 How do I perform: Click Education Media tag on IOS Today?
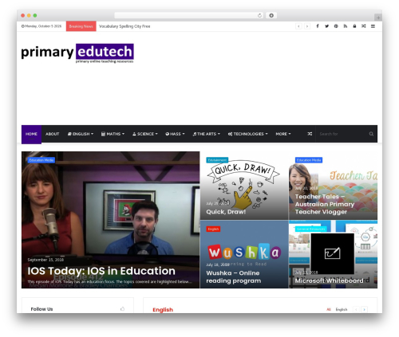(x=41, y=160)
